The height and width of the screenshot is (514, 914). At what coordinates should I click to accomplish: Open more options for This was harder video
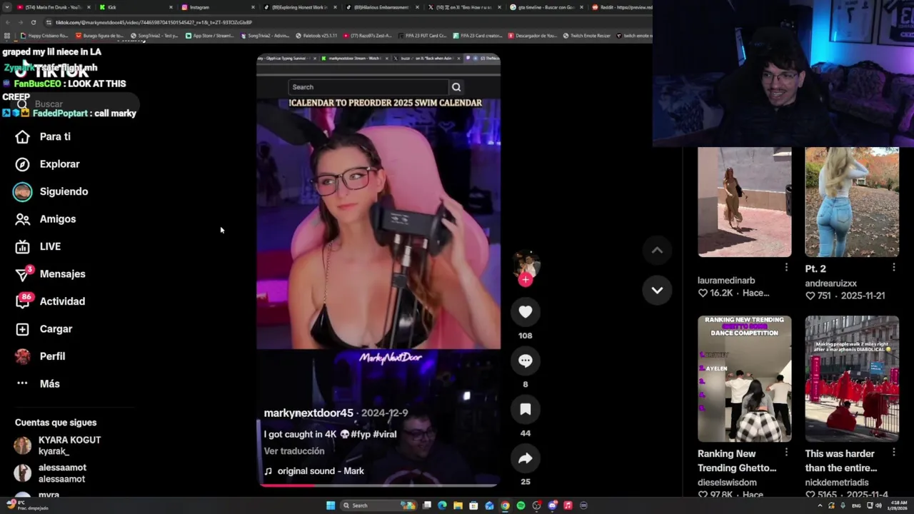(x=893, y=453)
